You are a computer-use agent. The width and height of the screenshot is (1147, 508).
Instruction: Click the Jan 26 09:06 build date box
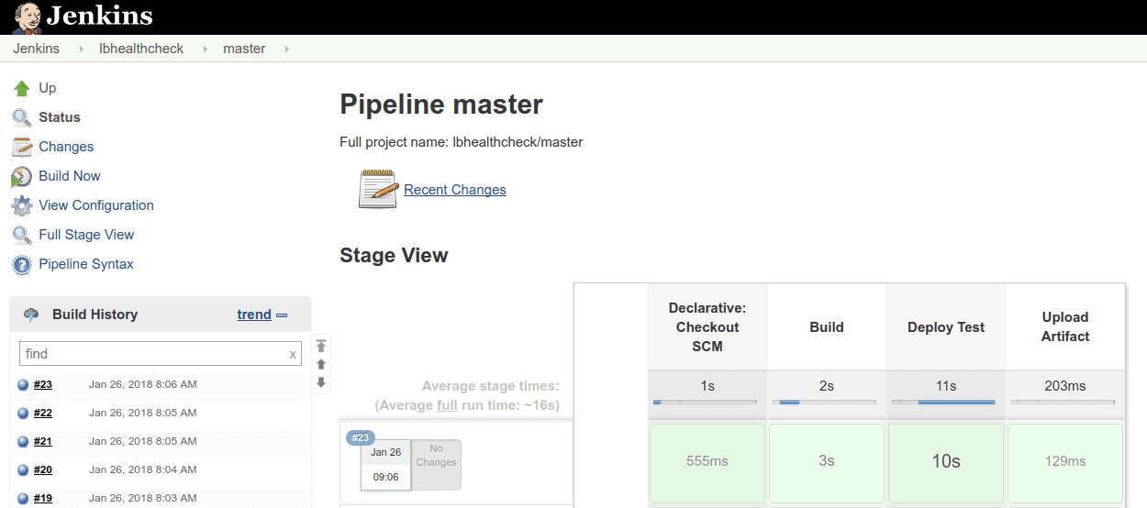(x=385, y=464)
